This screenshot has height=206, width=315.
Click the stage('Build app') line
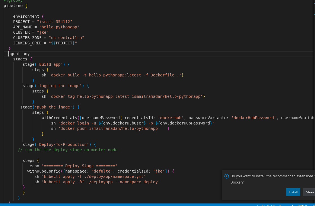pos(46,64)
